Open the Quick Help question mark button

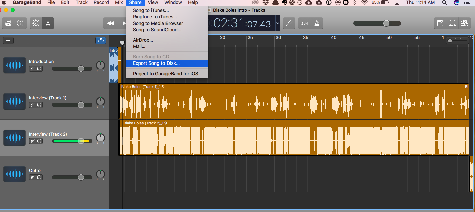tap(20, 23)
